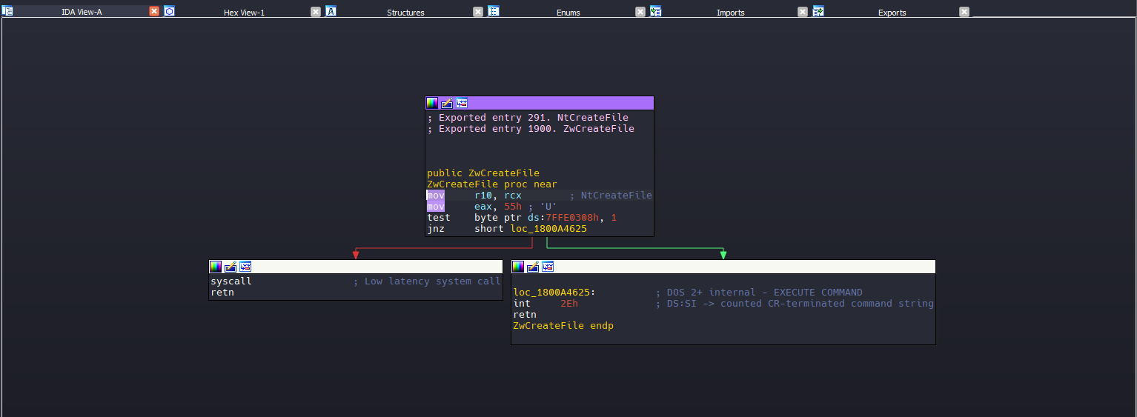Click the syscall instruction
This screenshot has height=417, width=1137.
click(x=231, y=281)
